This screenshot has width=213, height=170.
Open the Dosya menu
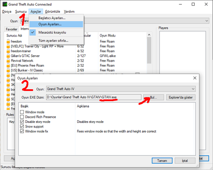point(7,11)
